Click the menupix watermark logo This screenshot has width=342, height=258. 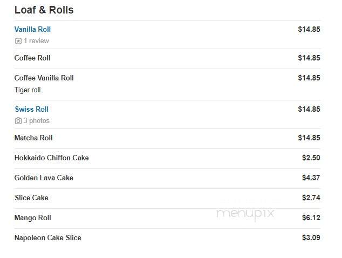245,214
